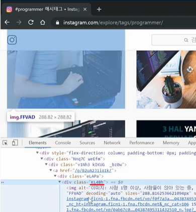196x212 pixels.
Task: Click the /p/B2uA2J1iq1k/ href link
Action: (93, 170)
